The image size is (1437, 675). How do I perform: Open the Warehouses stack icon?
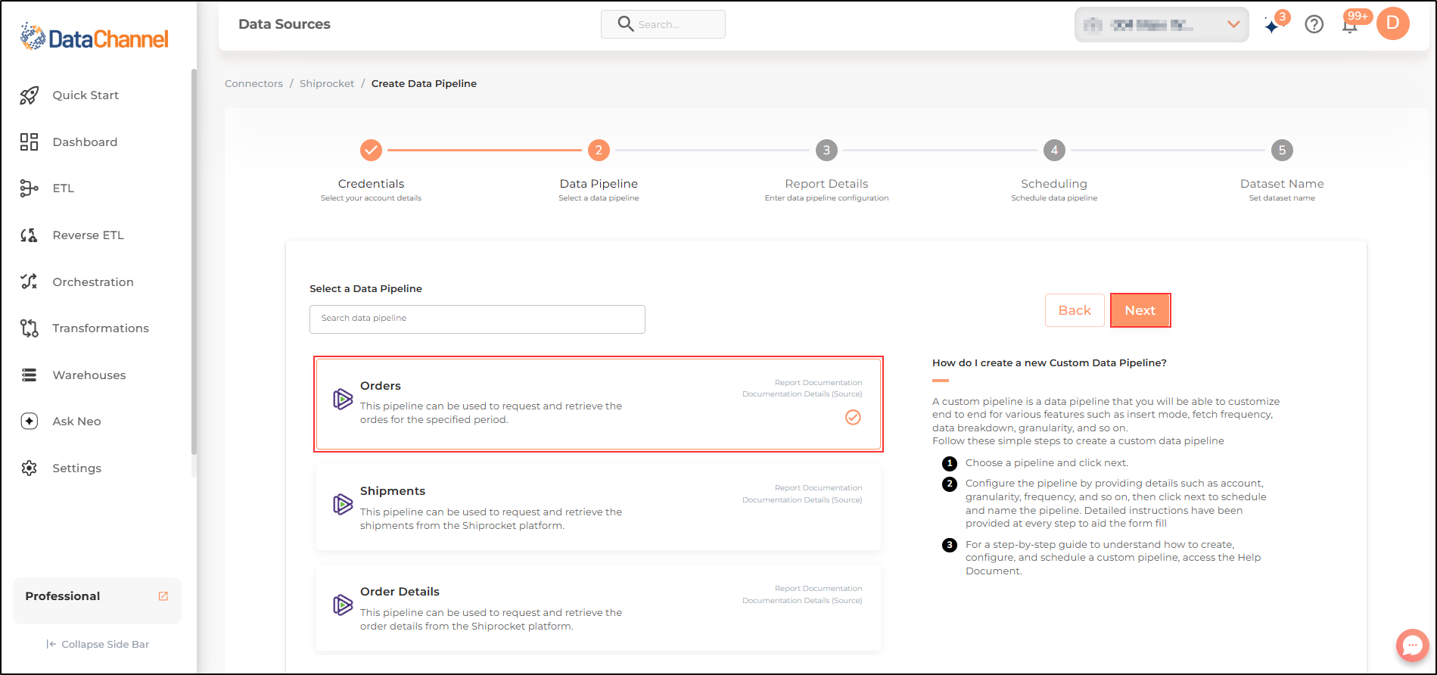click(29, 375)
